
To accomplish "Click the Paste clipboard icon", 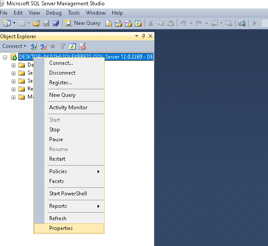I will pyautogui.click(x=170, y=23).
